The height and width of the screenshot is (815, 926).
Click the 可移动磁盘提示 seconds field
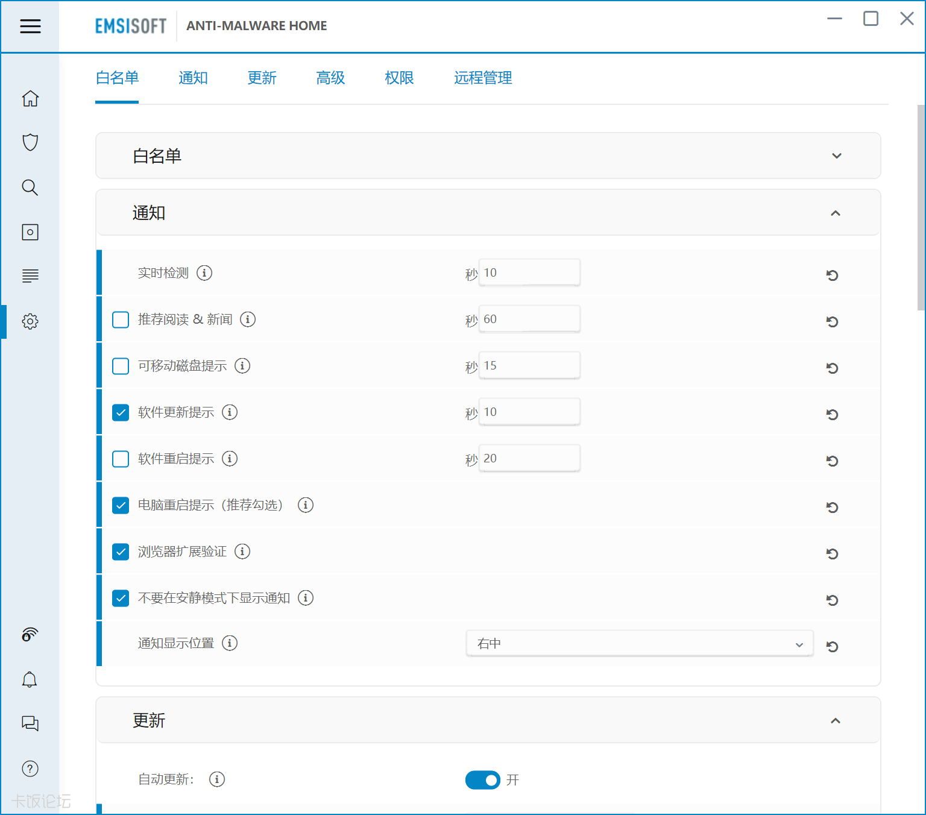click(x=529, y=366)
